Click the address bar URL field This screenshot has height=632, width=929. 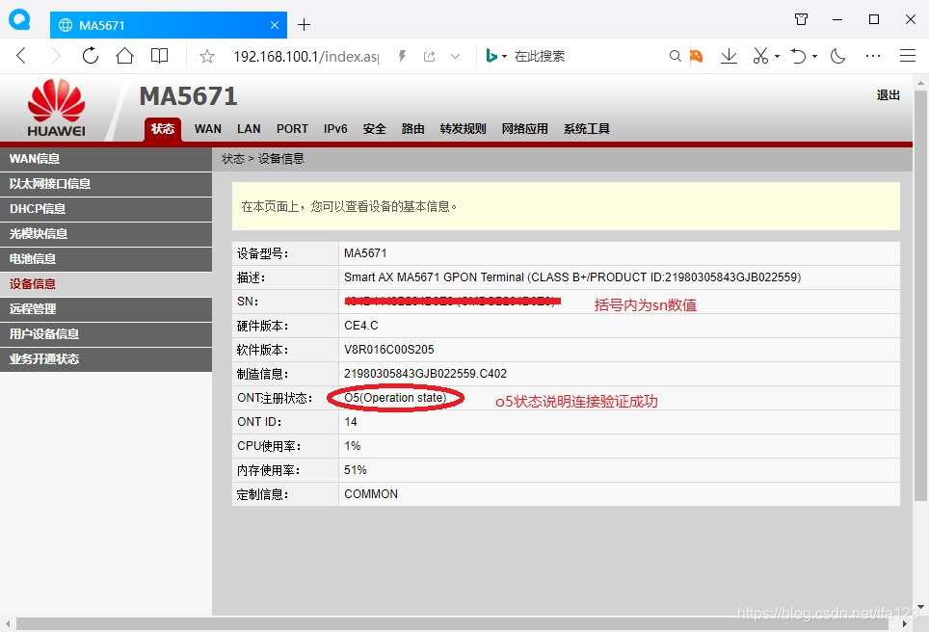tap(305, 56)
